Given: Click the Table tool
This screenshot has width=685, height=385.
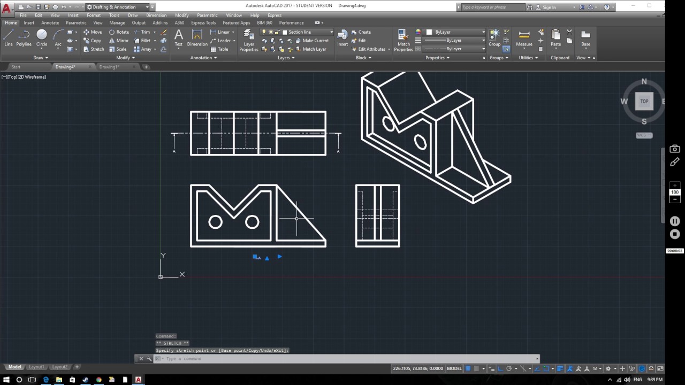Looking at the screenshot, I should coord(219,49).
